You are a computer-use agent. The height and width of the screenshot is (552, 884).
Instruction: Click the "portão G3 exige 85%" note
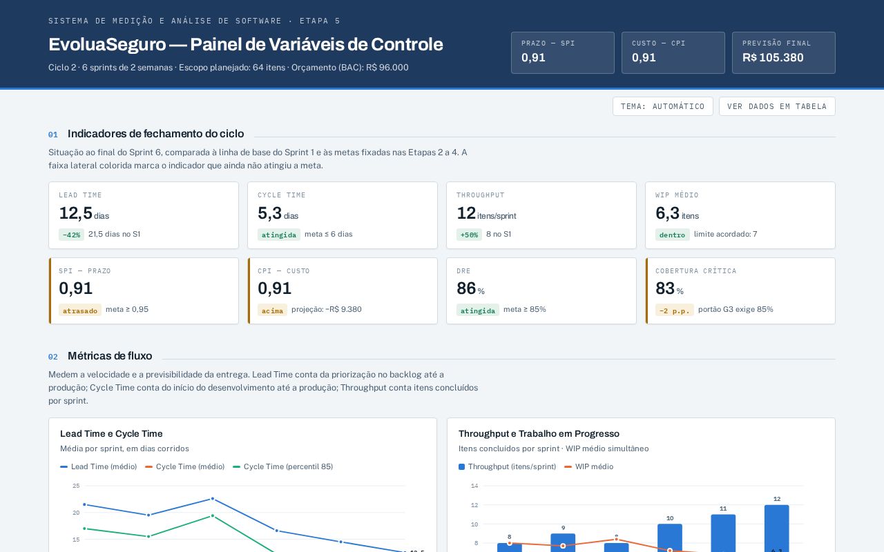pos(736,309)
